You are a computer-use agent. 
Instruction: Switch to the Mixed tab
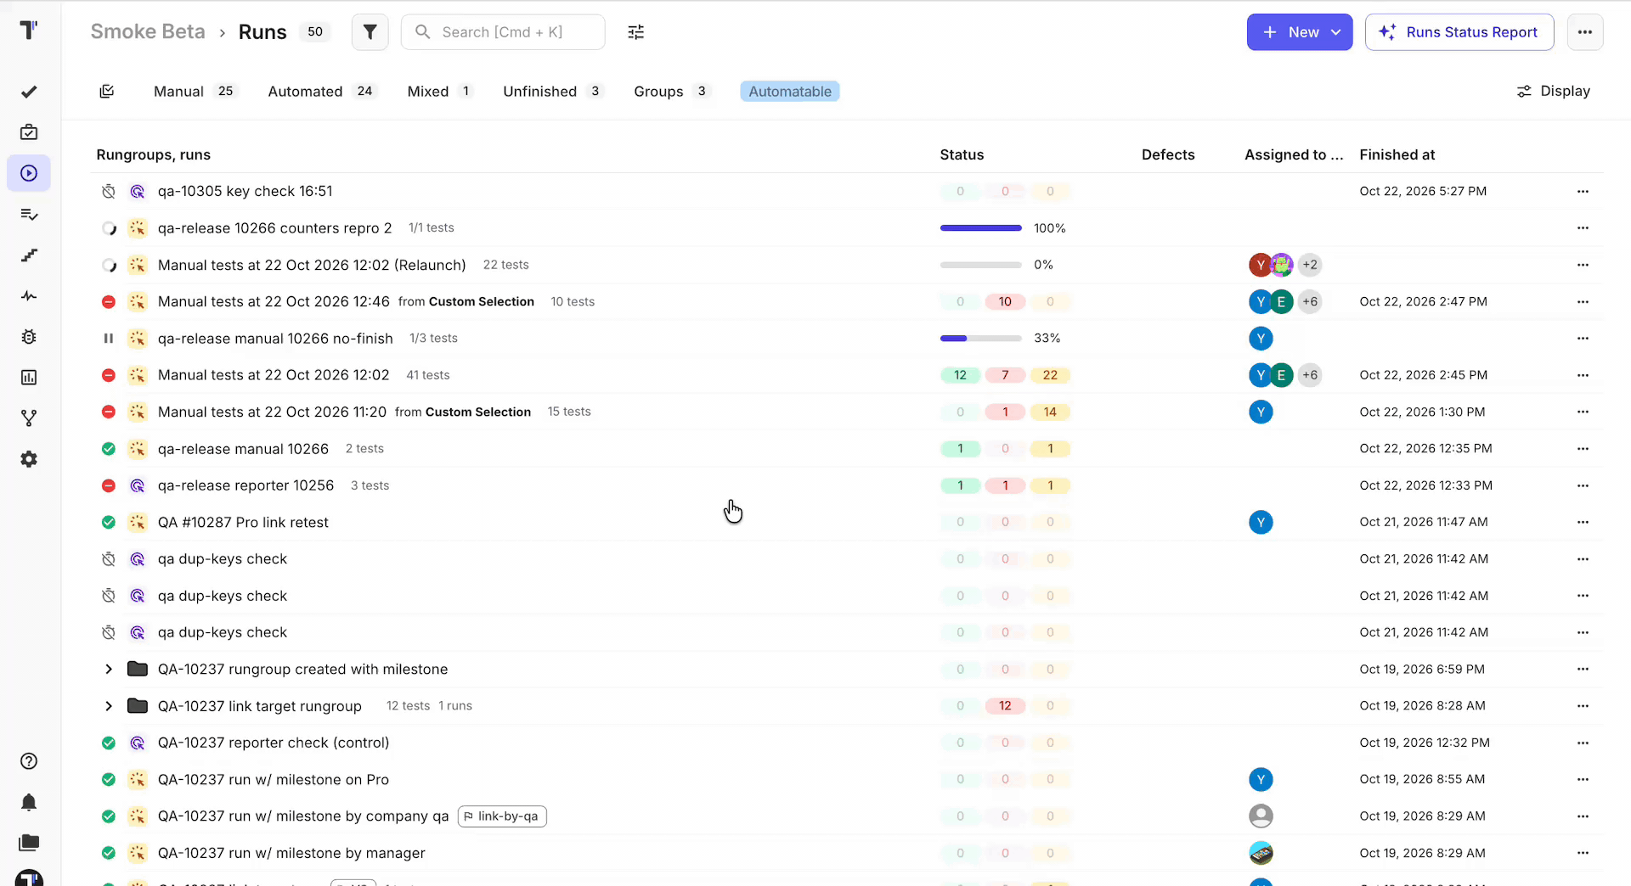pyautogui.click(x=440, y=92)
